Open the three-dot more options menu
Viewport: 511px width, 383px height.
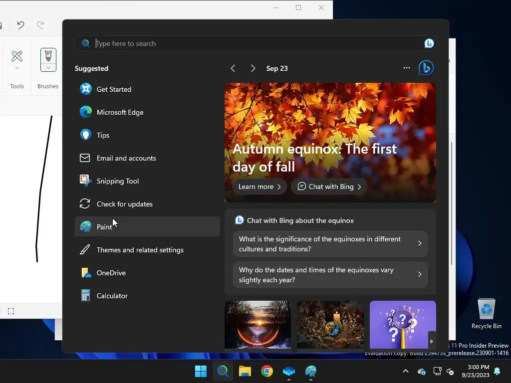[406, 68]
